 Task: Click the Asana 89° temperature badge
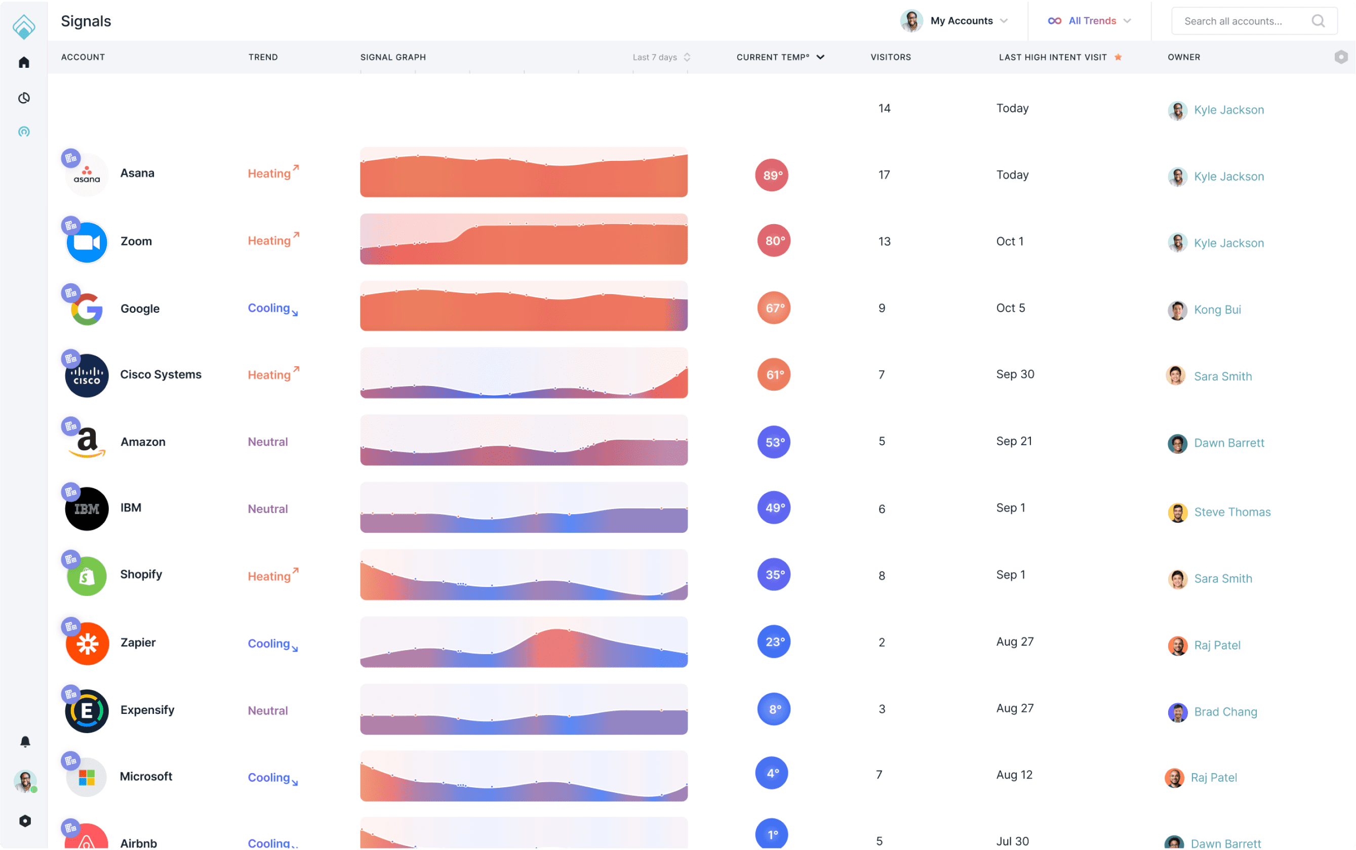pos(771,176)
